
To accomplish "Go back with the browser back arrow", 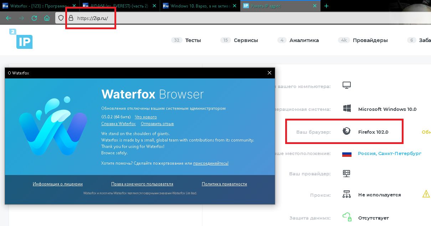I will coord(9,18).
